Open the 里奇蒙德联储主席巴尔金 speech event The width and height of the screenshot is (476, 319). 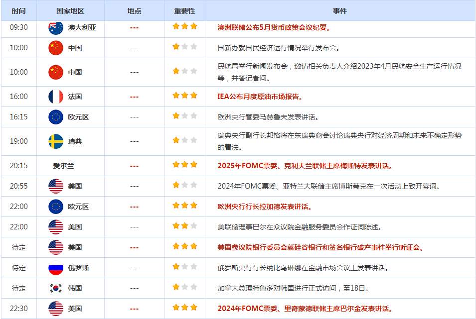click(x=305, y=309)
